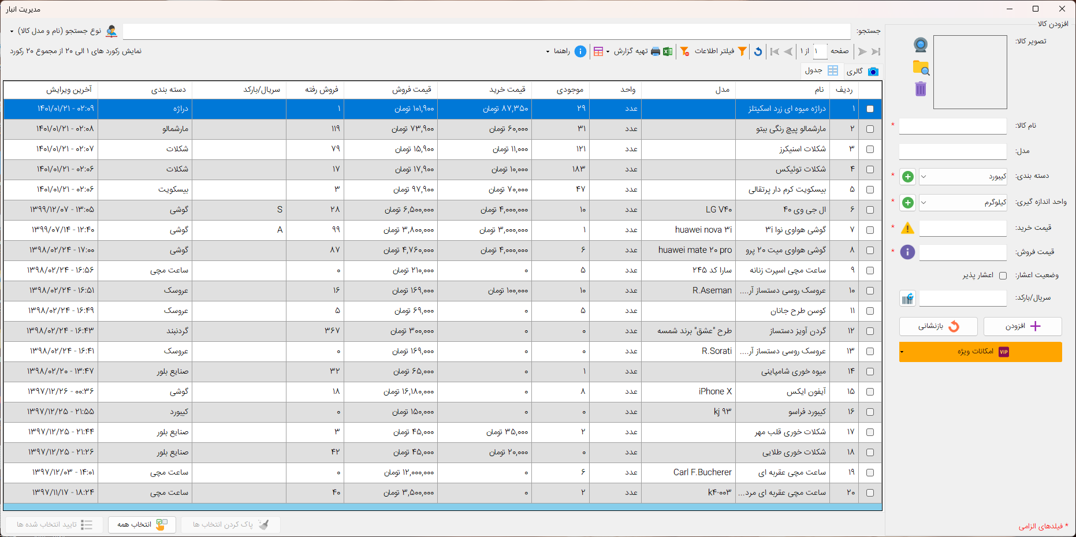Click the قیمت فروش sale price field
This screenshot has width=1076, height=537.
click(x=963, y=253)
